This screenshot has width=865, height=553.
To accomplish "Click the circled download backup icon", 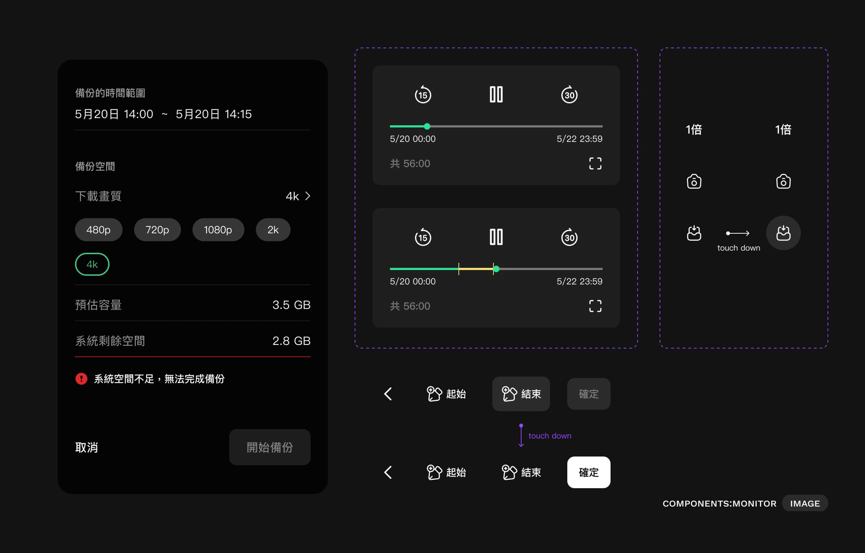I will pos(783,233).
